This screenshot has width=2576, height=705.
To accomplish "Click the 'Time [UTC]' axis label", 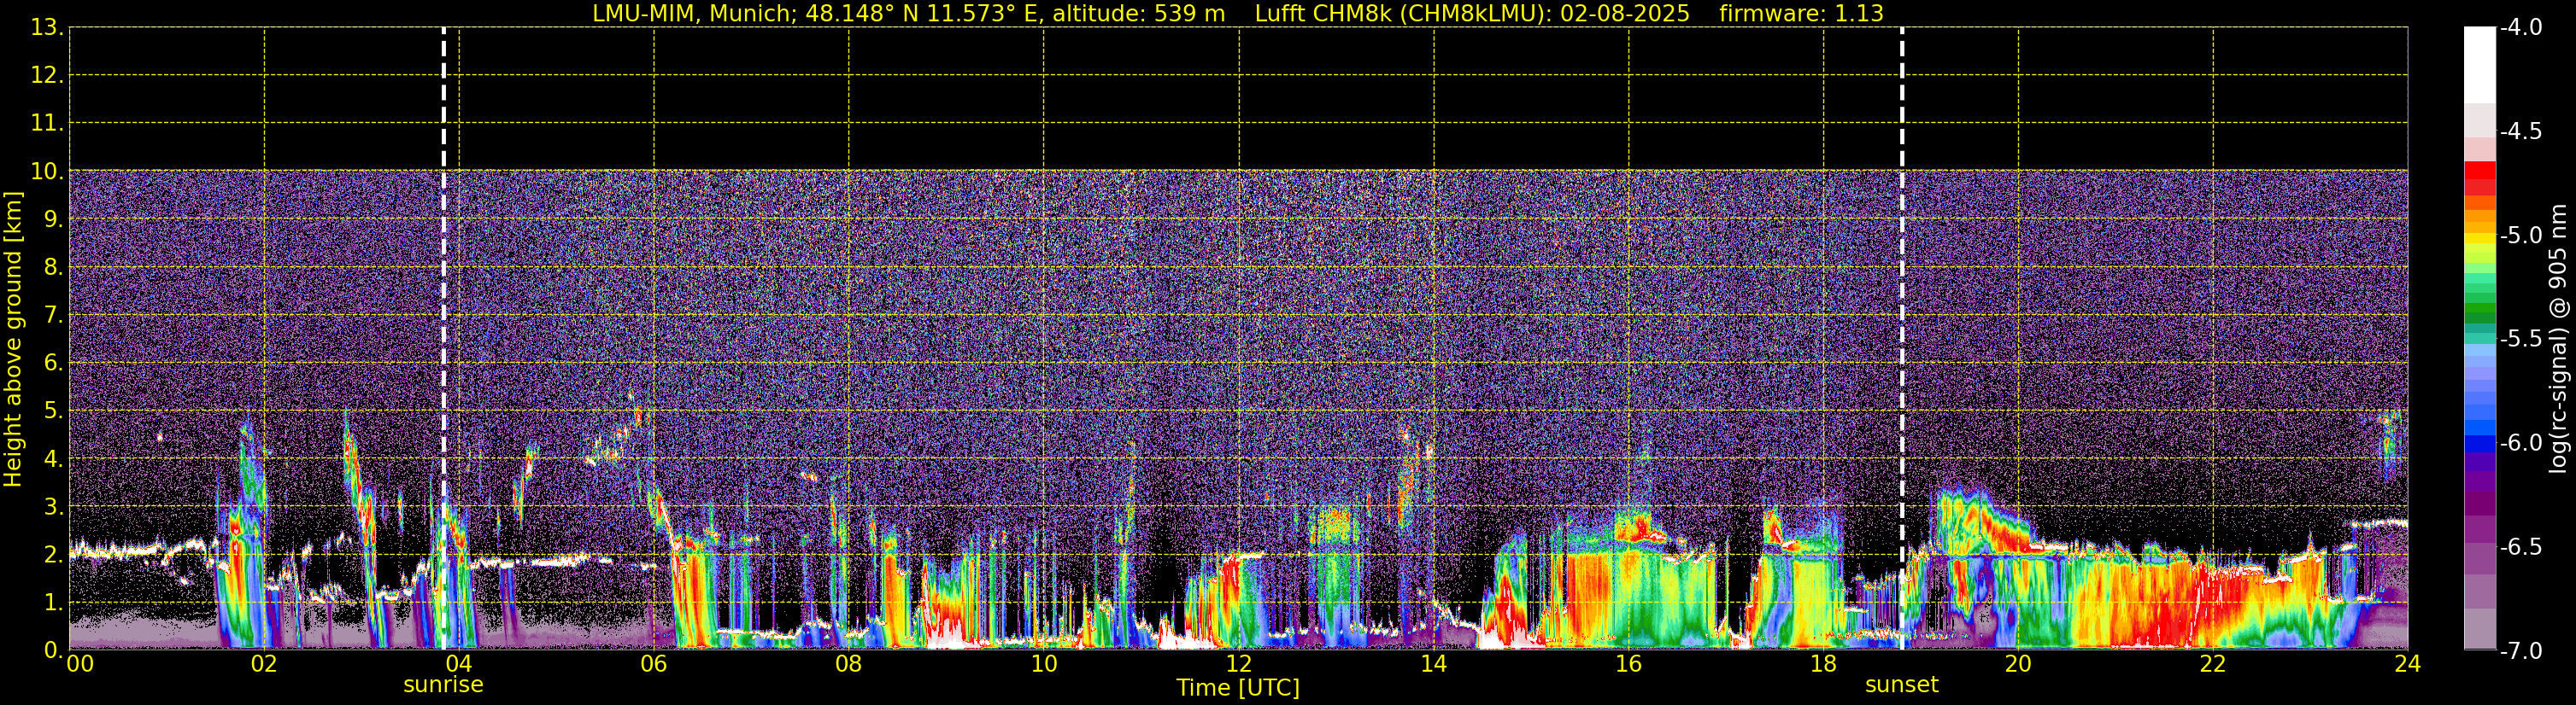I will 1238,688.
